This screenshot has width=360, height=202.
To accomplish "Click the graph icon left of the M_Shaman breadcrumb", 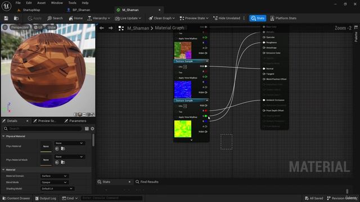I will click(x=121, y=28).
